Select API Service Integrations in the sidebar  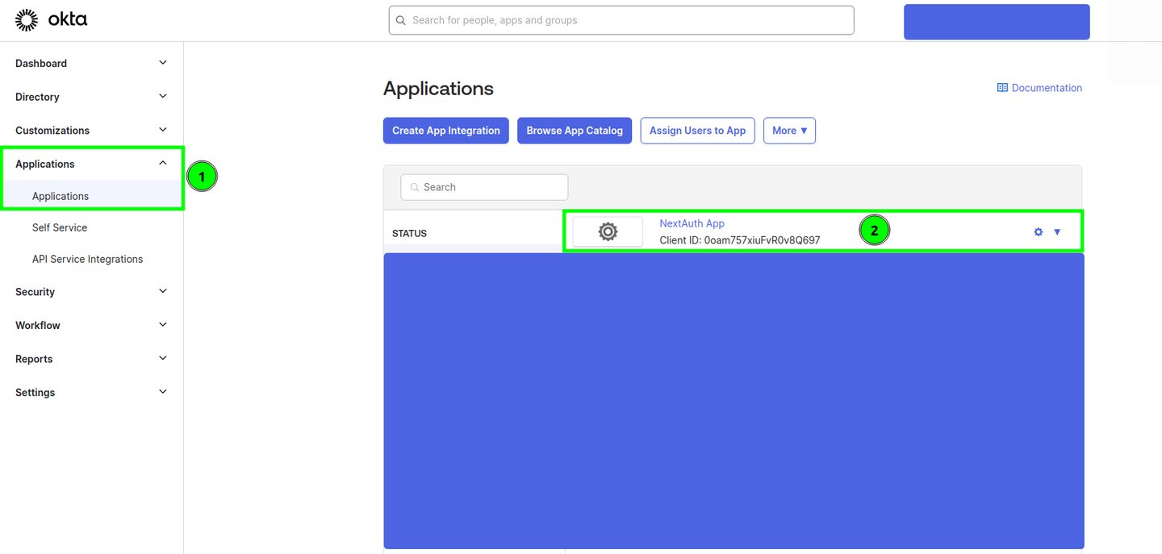pos(87,259)
